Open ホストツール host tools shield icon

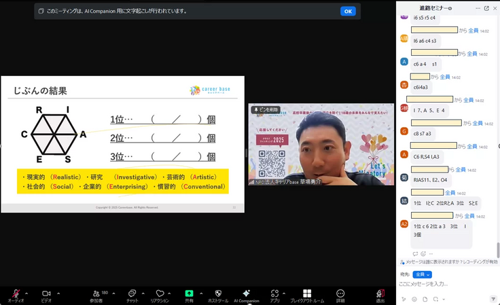pos(217,293)
